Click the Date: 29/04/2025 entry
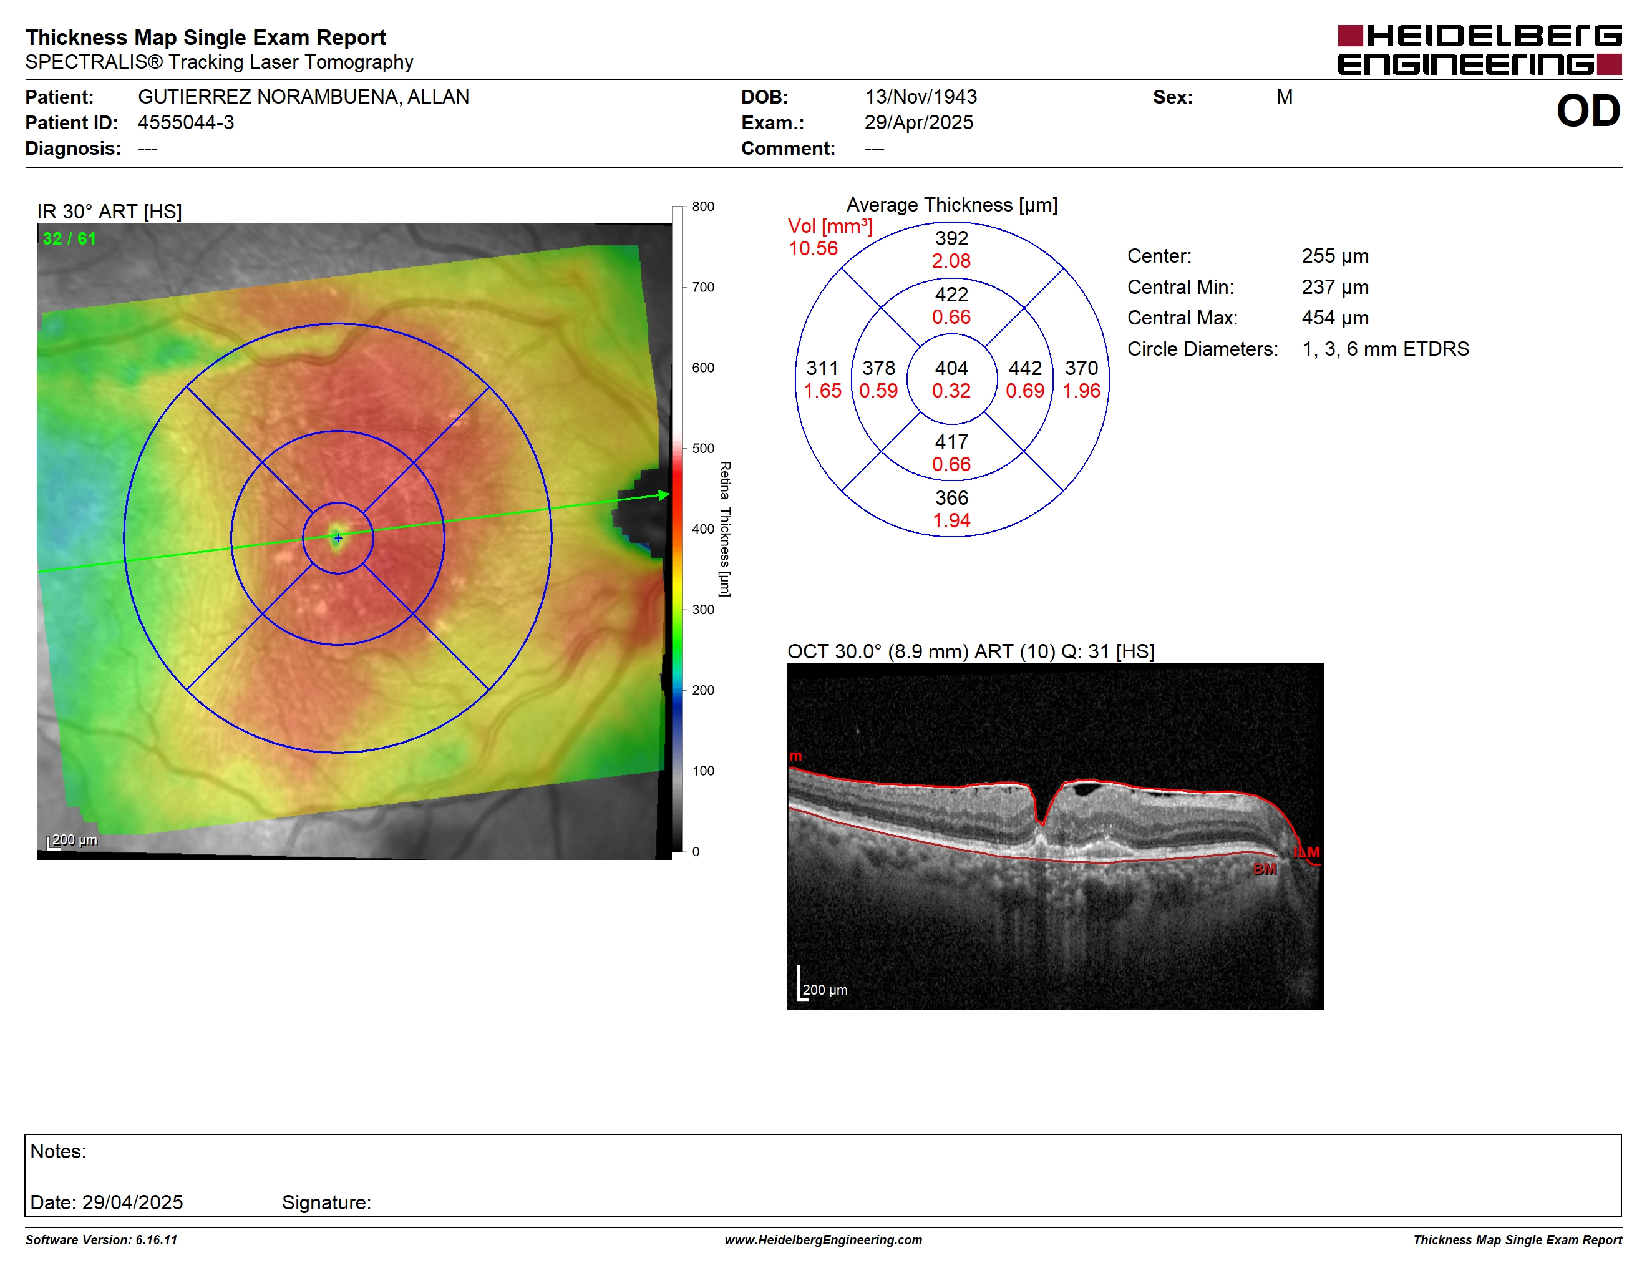Image resolution: width=1647 pixels, height=1273 pixels. point(106,1202)
